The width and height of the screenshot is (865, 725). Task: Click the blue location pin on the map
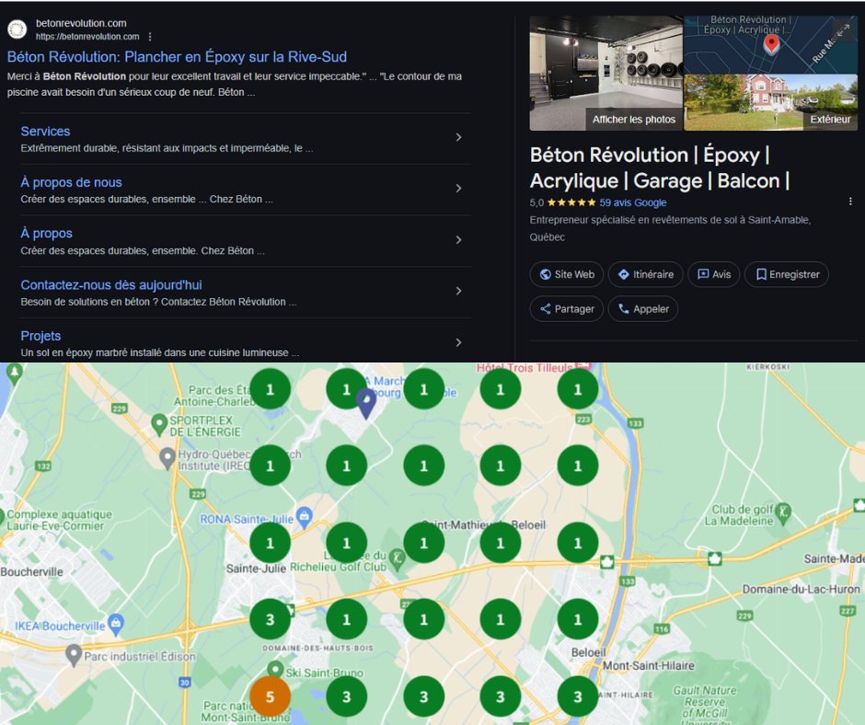366,403
